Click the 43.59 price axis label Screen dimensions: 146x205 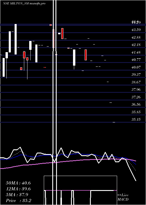click(136, 30)
